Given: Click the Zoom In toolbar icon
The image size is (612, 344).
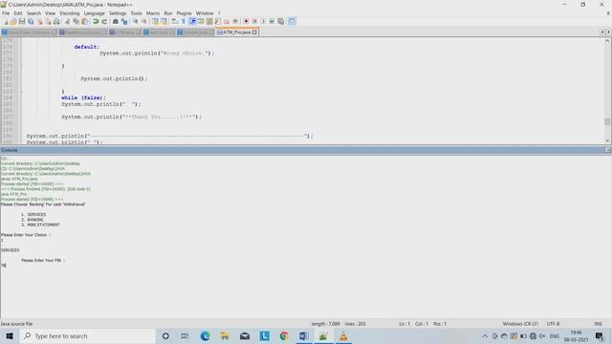Looking at the screenshot, I should [135, 21].
